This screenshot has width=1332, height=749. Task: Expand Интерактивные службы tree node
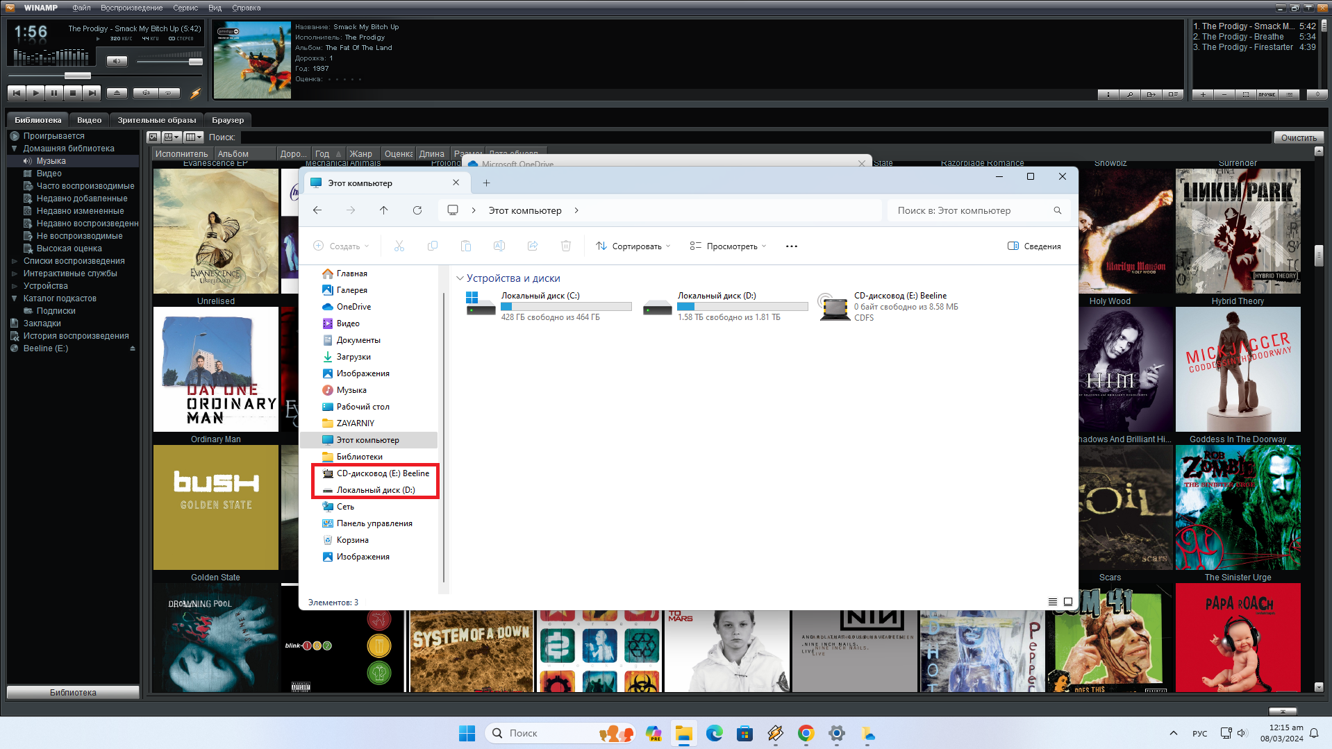14,273
